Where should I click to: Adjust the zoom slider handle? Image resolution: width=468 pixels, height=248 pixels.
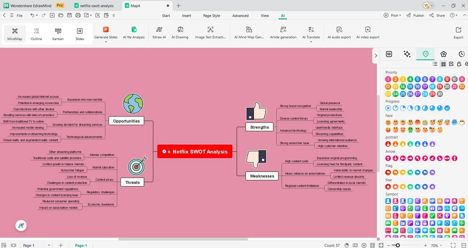[398, 245]
